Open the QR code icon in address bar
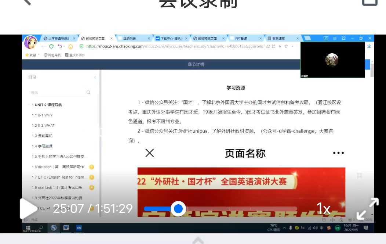386x244 pixels. 273,46
